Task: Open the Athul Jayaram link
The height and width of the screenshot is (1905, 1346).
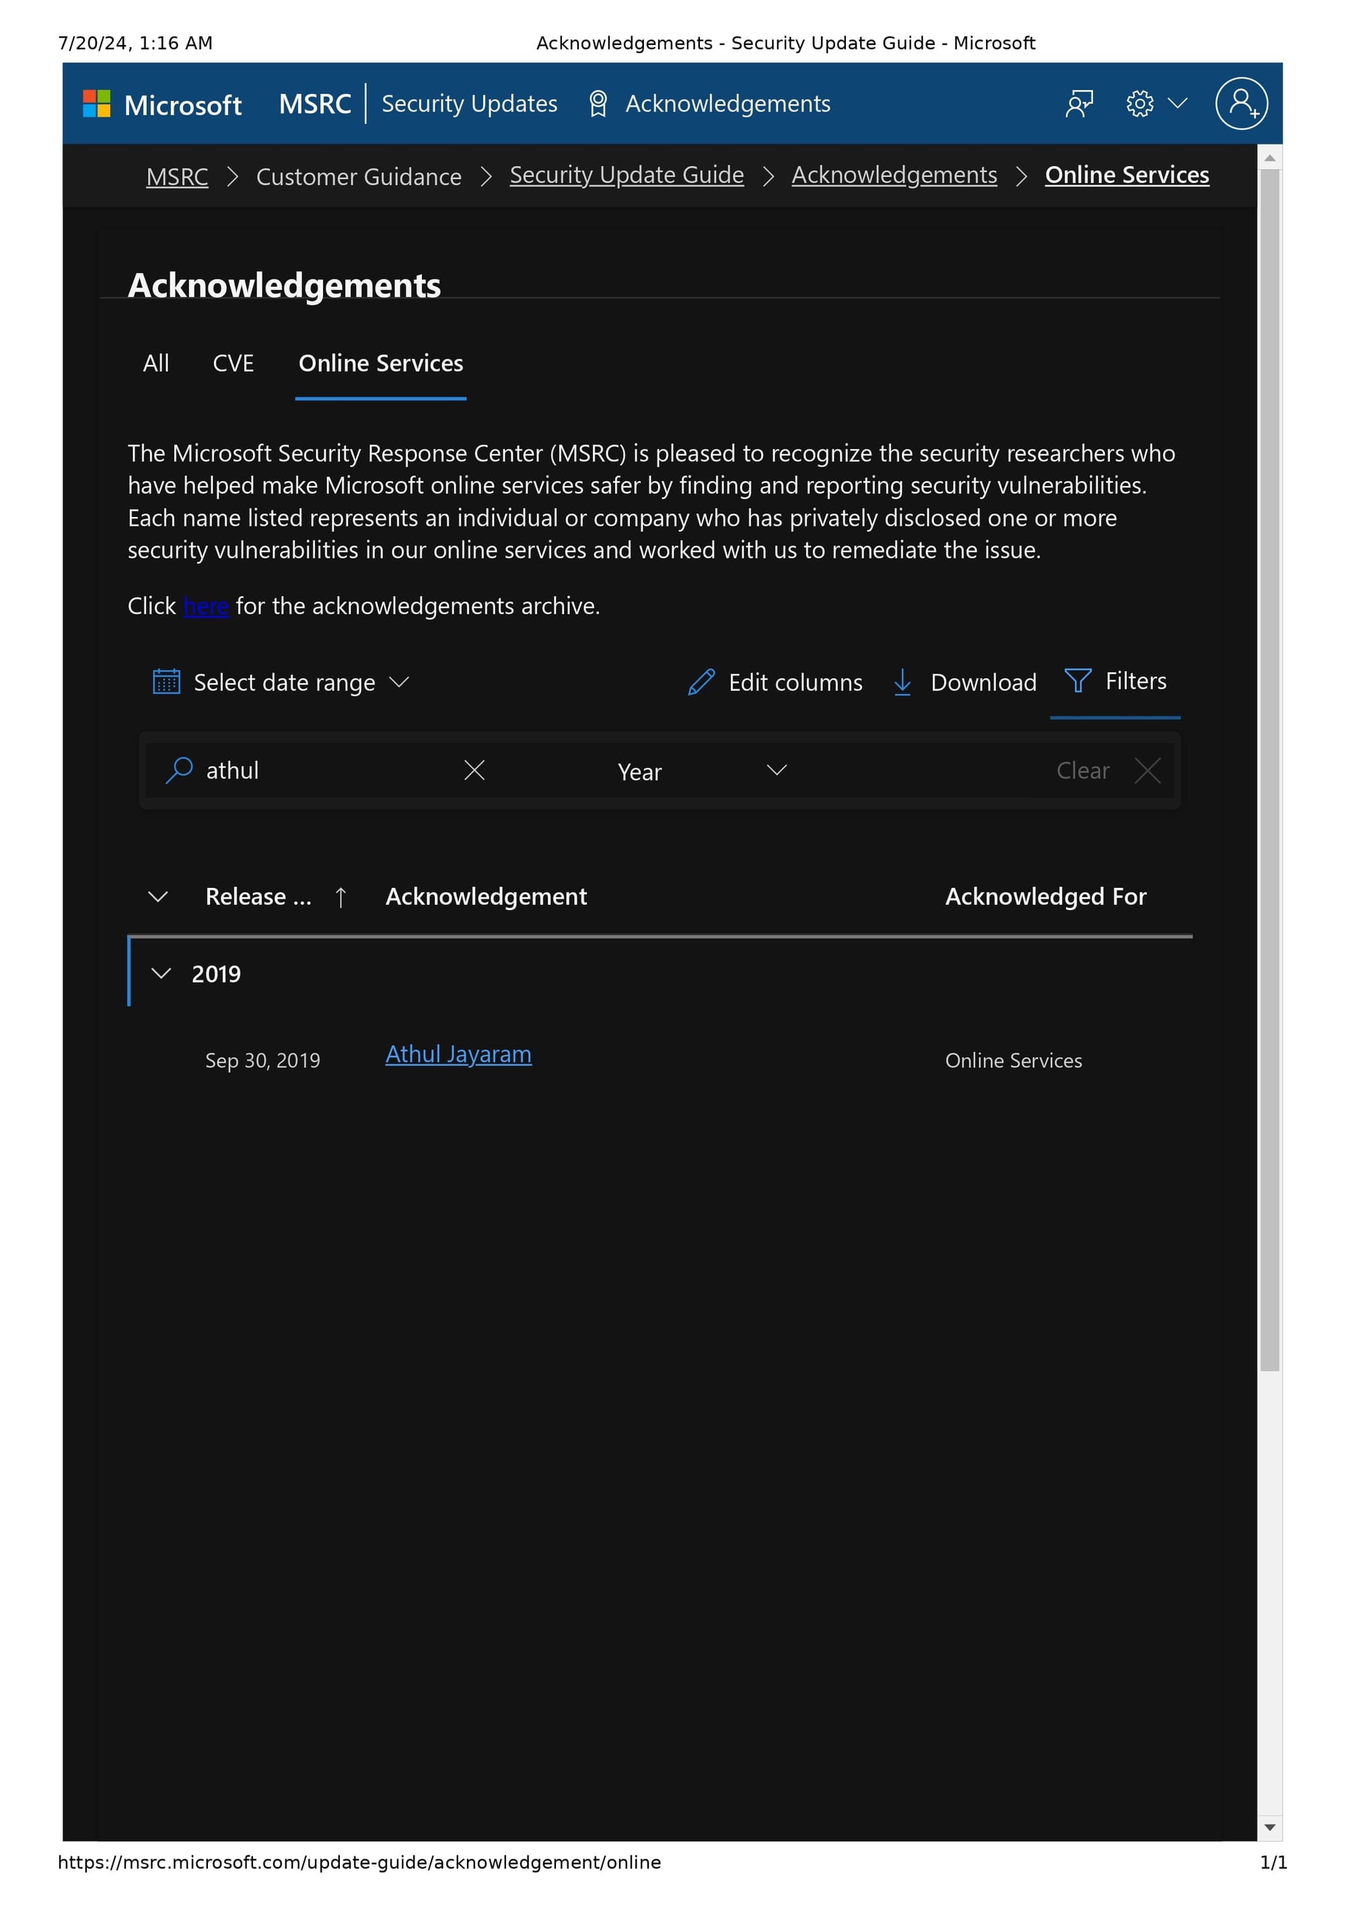Action: pos(458,1053)
